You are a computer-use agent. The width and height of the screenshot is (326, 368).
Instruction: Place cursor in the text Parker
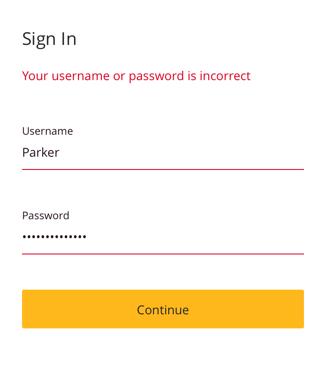click(x=41, y=153)
